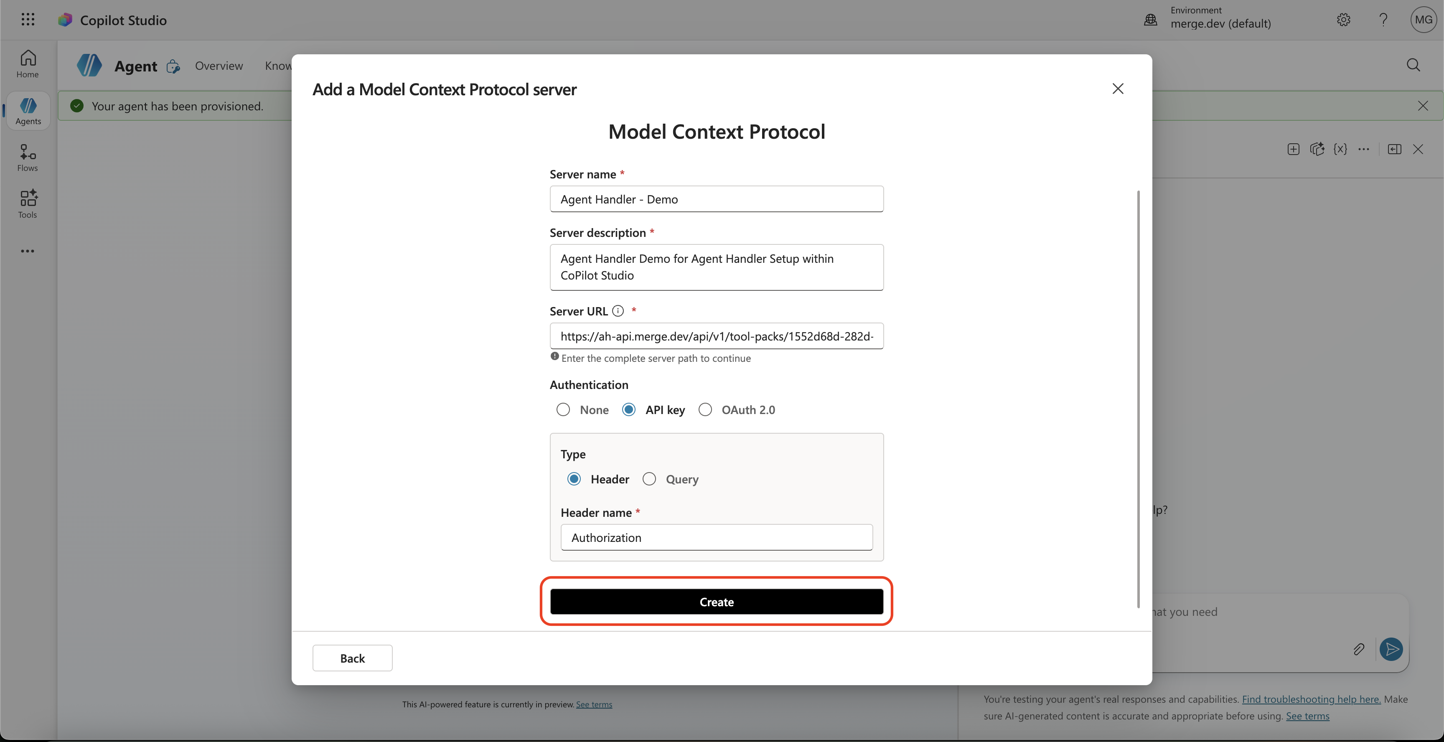The width and height of the screenshot is (1444, 742).
Task: Click the Header name input field
Action: (717, 537)
